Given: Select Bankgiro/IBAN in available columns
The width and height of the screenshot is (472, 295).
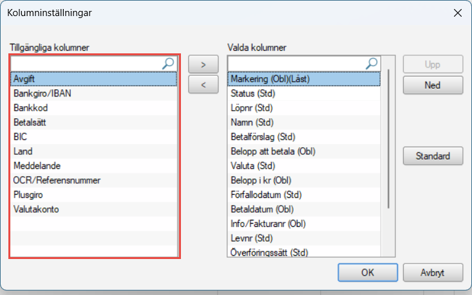Looking at the screenshot, I should 94,93.
